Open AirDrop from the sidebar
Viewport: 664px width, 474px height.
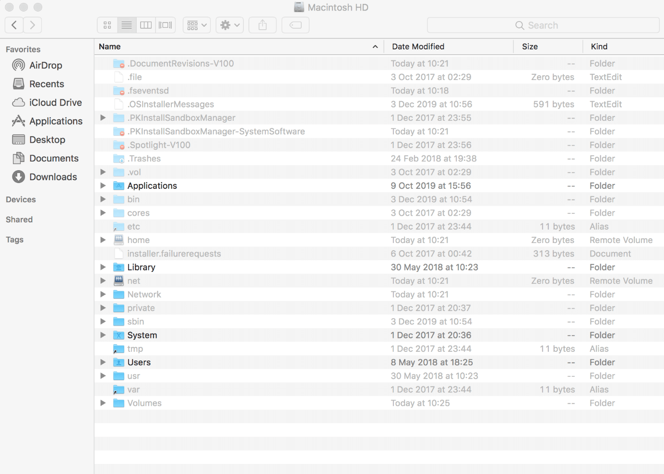pyautogui.click(x=45, y=65)
